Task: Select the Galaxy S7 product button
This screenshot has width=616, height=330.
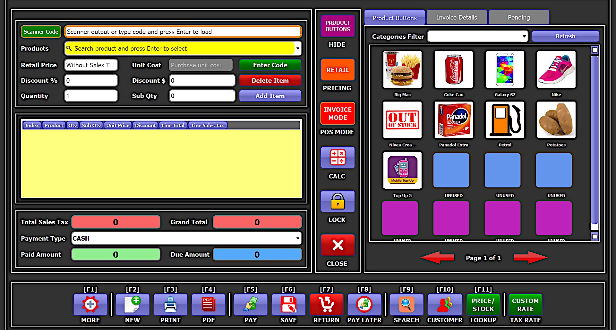Action: point(505,70)
